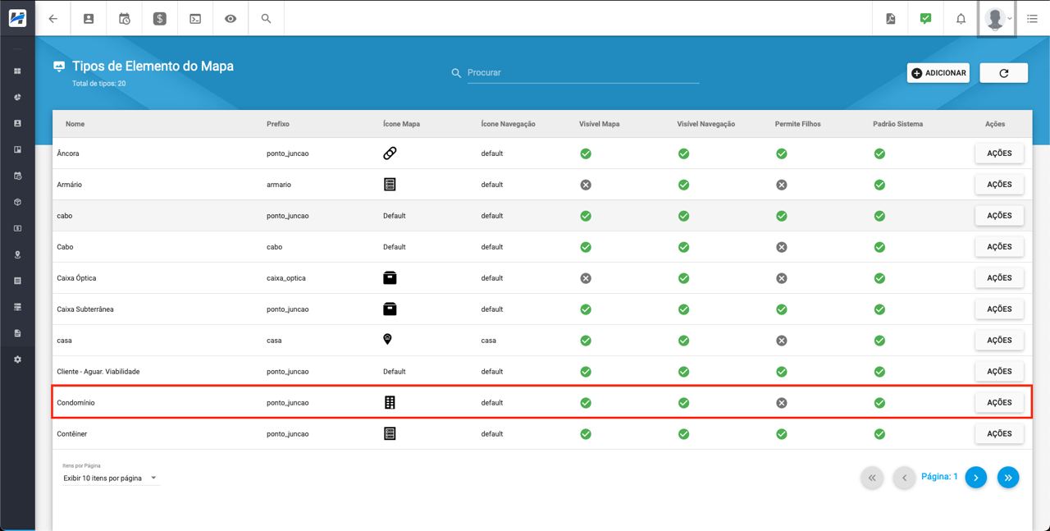Click the ADICIONAR button
The image size is (1050, 531).
[938, 73]
